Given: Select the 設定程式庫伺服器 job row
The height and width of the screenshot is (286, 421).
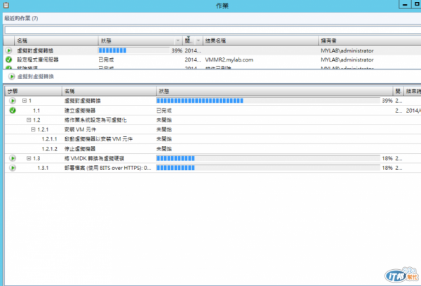Looking at the screenshot, I should coord(212,59).
